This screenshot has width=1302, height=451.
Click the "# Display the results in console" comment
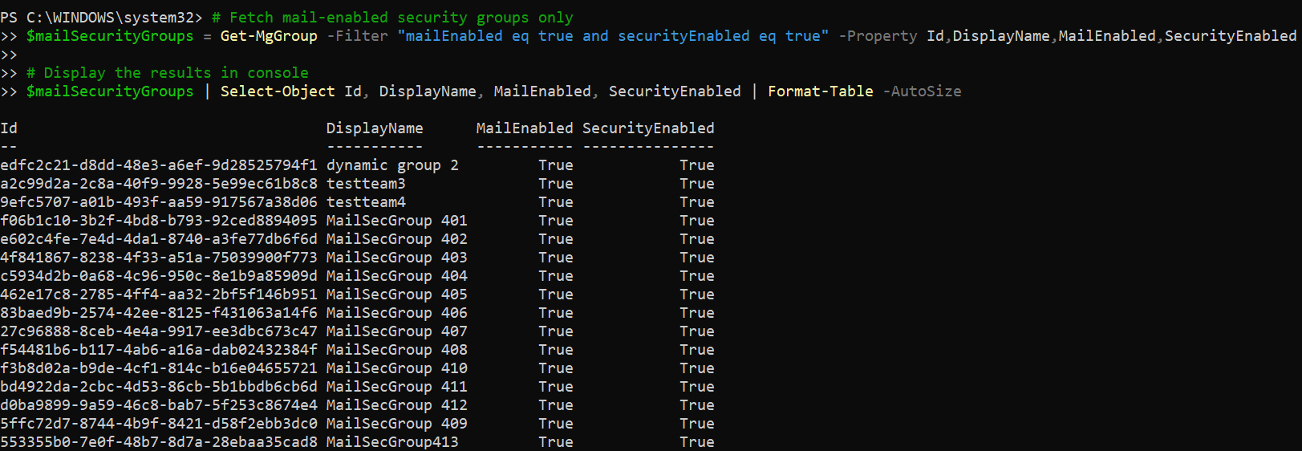point(167,73)
